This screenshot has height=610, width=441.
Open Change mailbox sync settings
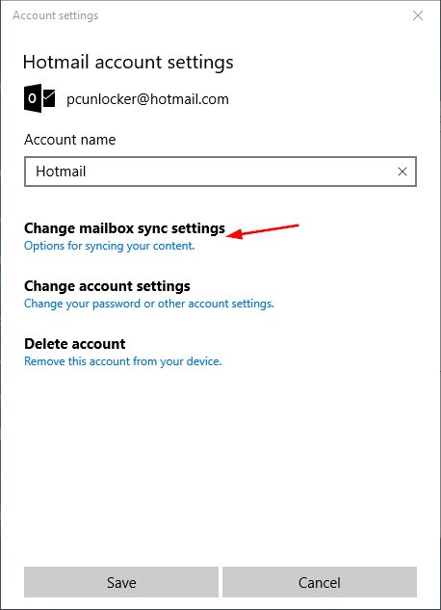tap(124, 228)
